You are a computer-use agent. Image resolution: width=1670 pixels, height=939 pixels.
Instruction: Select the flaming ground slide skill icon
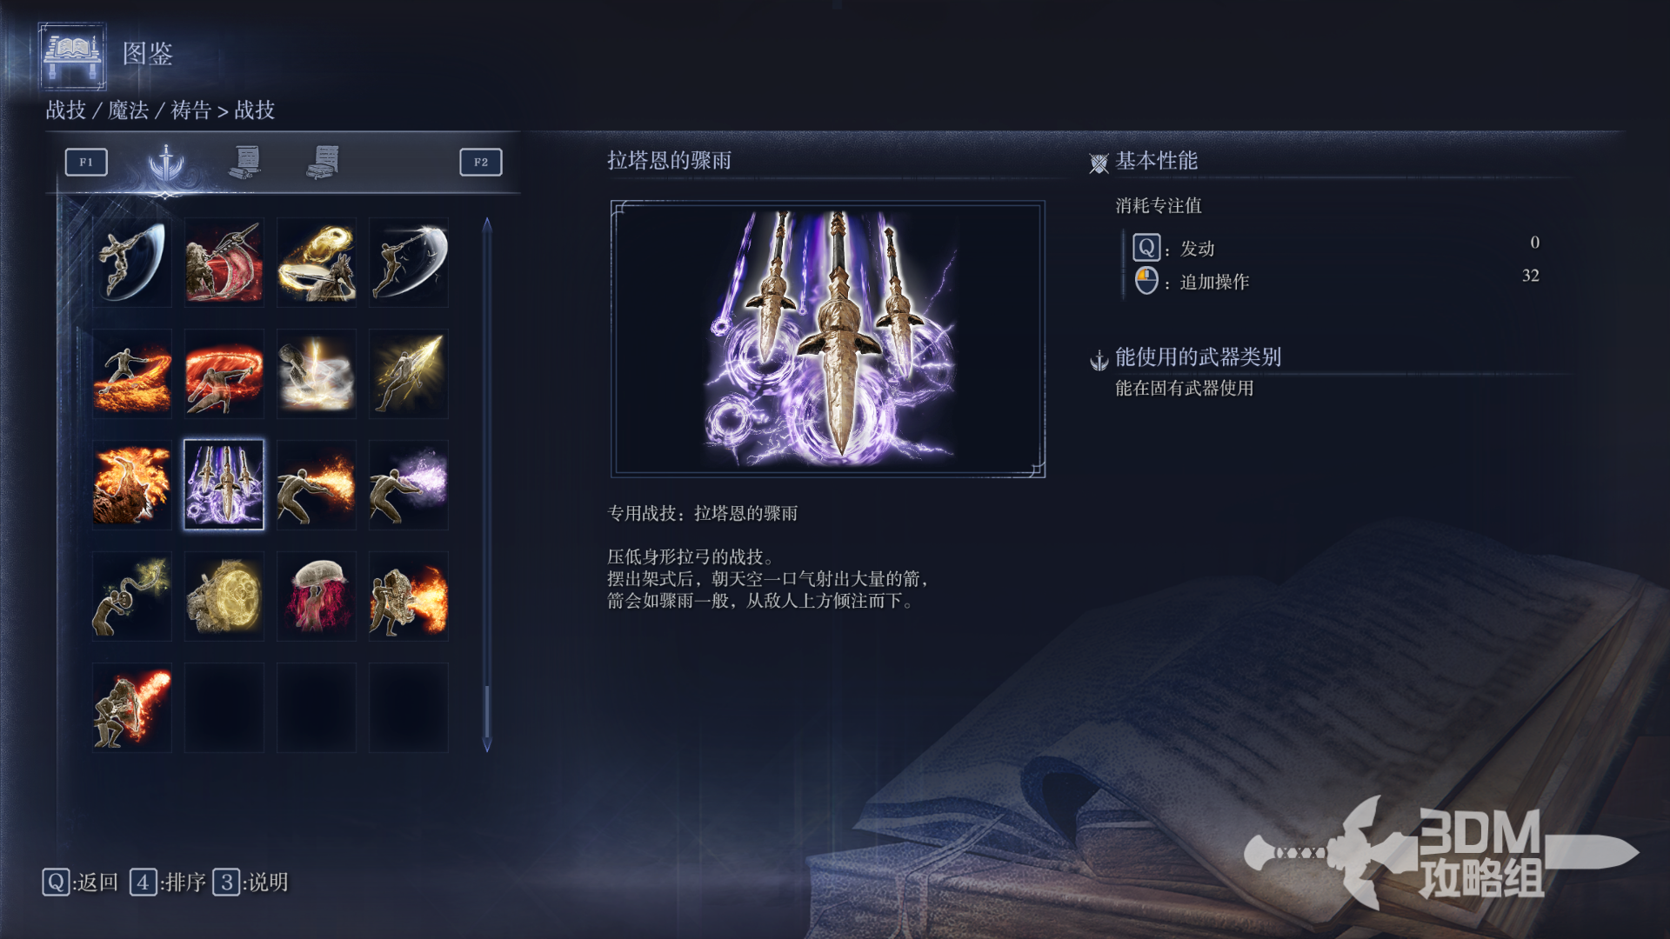(132, 373)
